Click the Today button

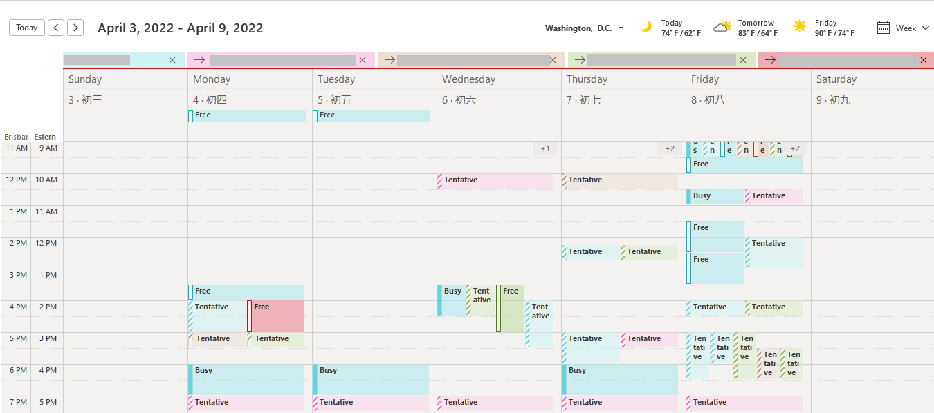point(26,27)
